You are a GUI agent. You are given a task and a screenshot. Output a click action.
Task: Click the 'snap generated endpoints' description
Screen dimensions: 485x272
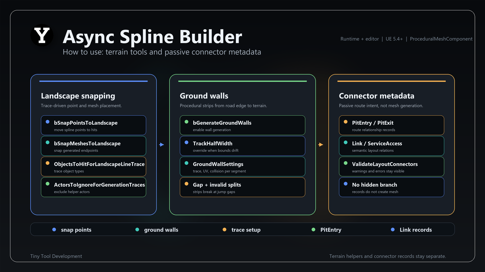[76, 150]
